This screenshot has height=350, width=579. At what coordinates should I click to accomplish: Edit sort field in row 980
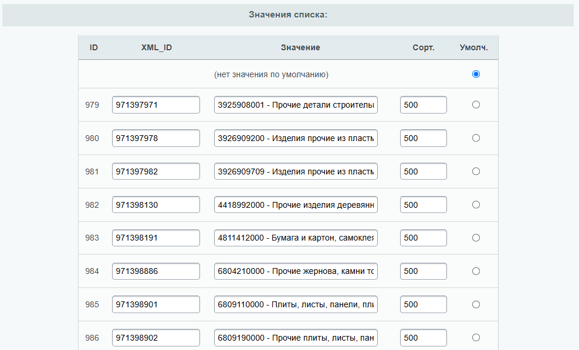click(x=423, y=138)
